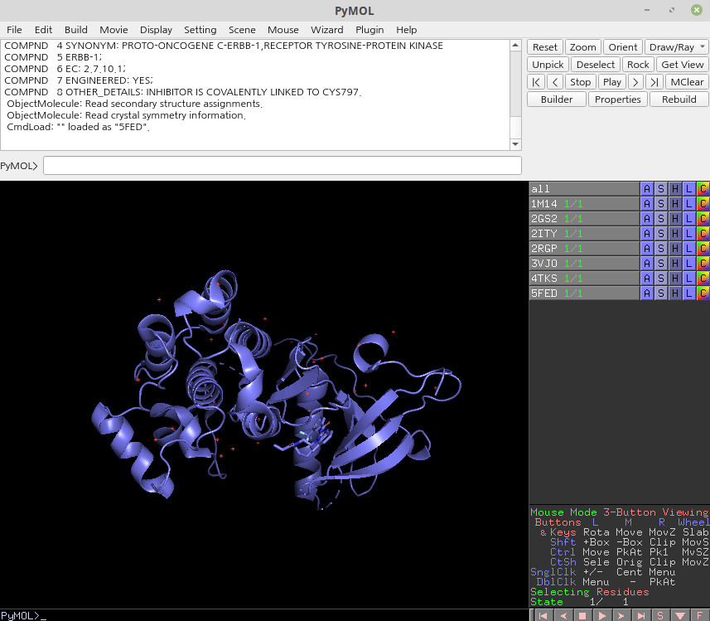Click the PyMOL command input field
Image resolution: width=710 pixels, height=621 pixels.
pyautogui.click(x=282, y=165)
